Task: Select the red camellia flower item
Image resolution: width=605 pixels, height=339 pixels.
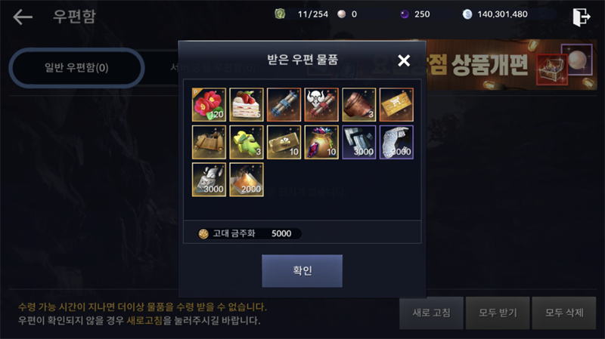Action: pos(209,104)
